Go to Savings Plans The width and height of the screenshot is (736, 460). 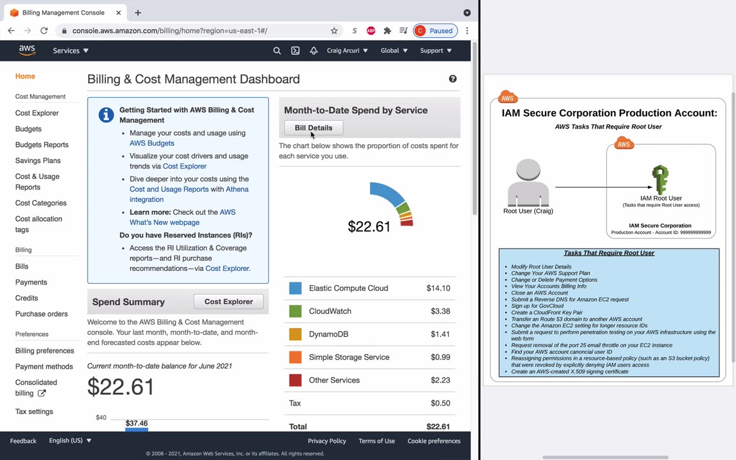click(x=38, y=160)
